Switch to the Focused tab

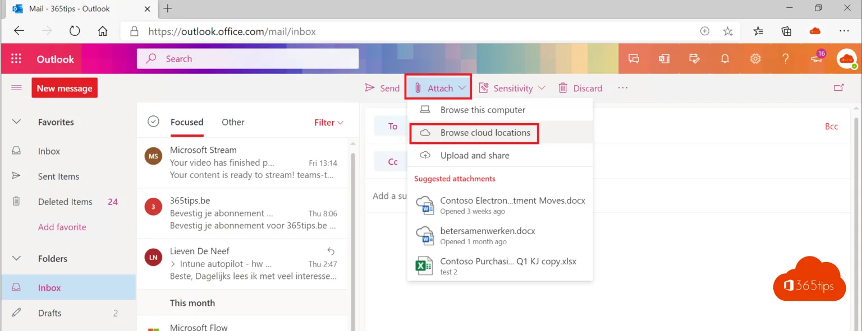[187, 122]
